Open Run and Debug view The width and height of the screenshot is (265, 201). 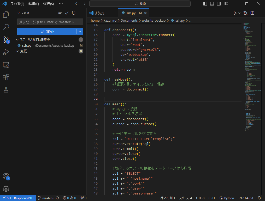tap(6, 52)
